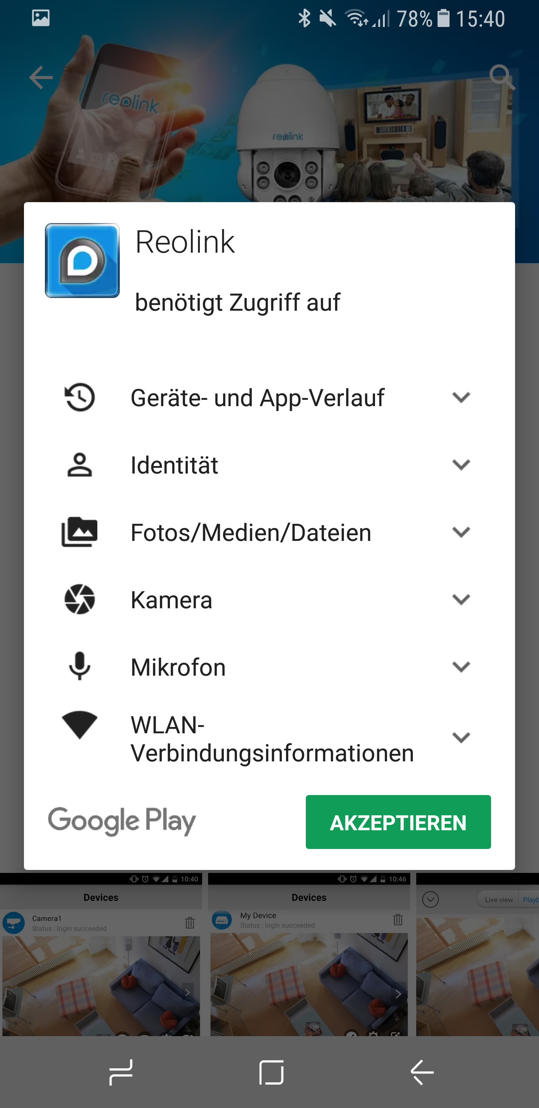Expand the Identität permission chevron
Screen dimensions: 539x1108
[461, 465]
